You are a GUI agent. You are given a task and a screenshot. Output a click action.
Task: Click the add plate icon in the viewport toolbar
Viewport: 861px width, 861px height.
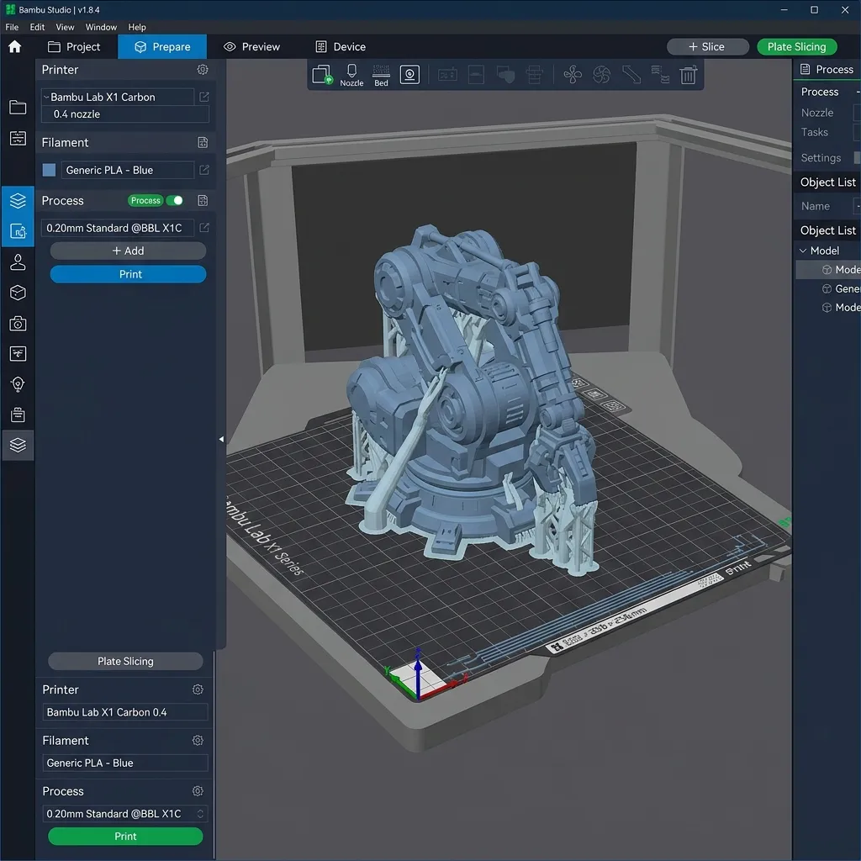click(x=322, y=75)
